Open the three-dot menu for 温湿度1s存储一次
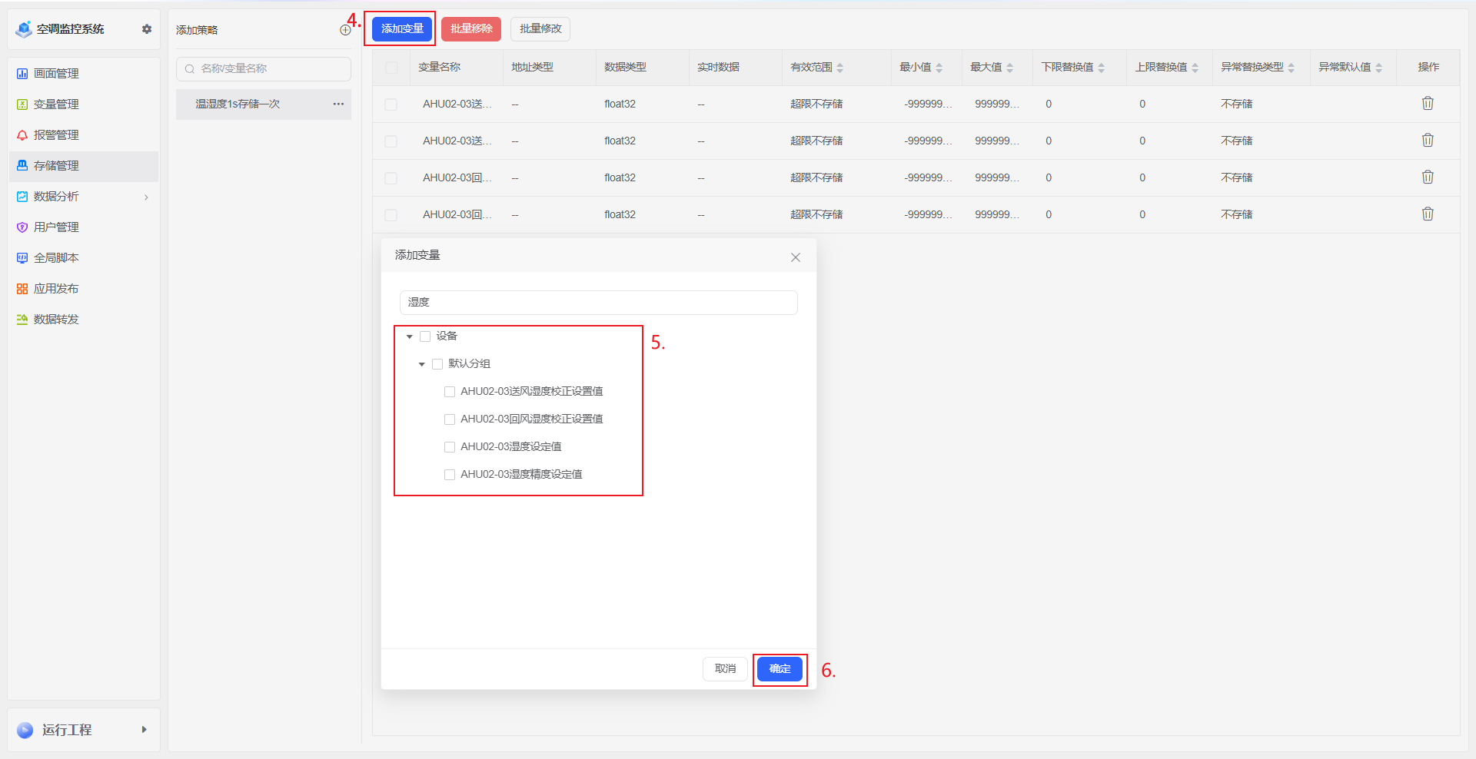Screen dimensions: 1476x759 tap(338, 104)
